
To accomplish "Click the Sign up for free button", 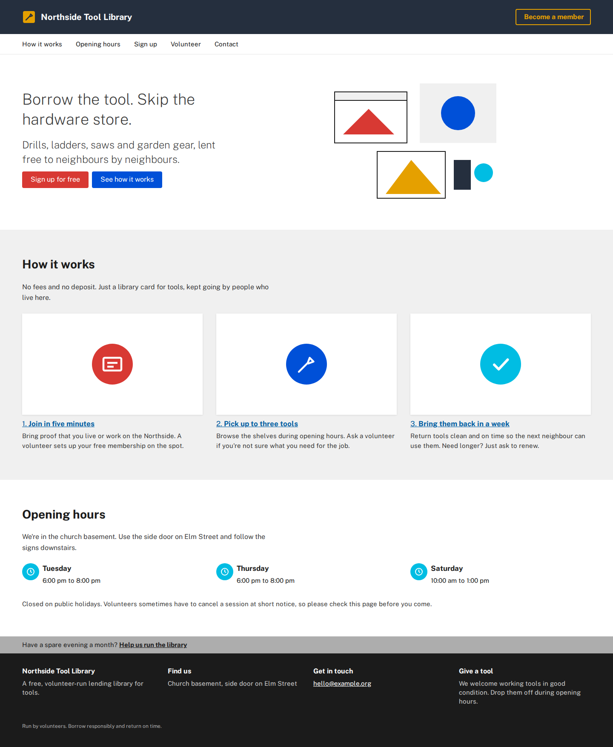I will [55, 180].
